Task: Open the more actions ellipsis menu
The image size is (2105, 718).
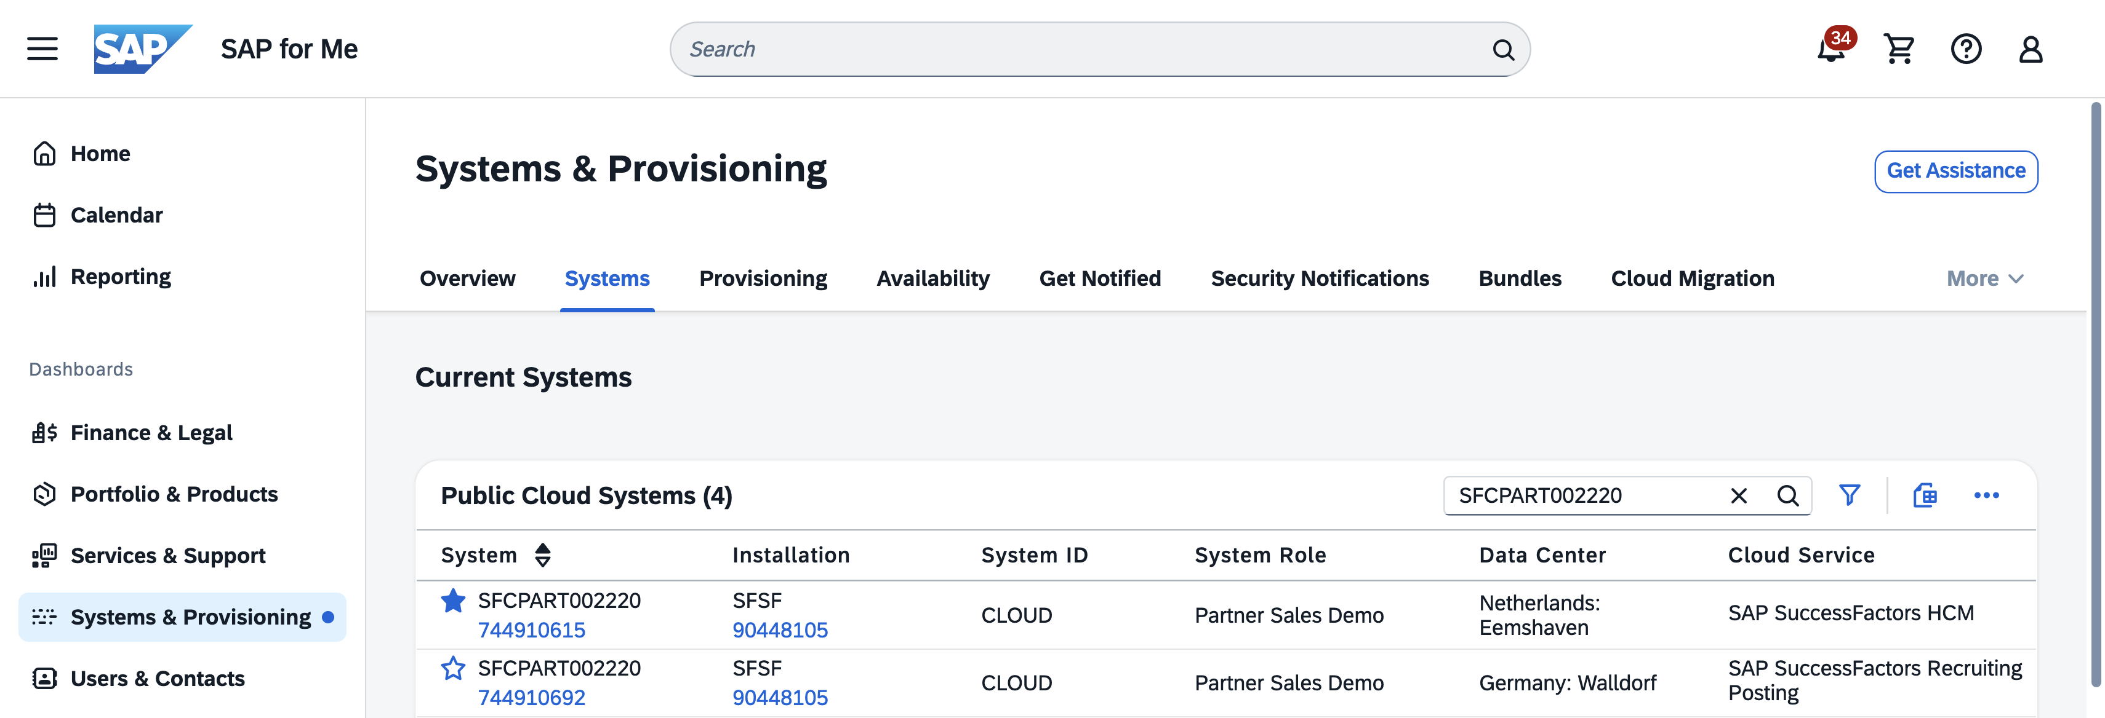Action: click(x=1988, y=495)
